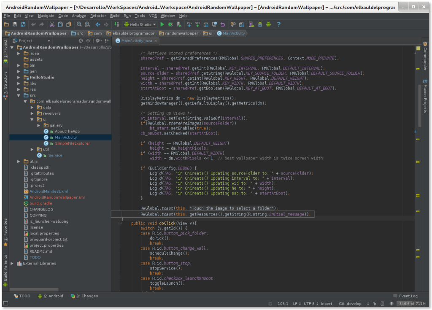432x310 pixels.
Task: Run the app with green play icon
Action: click(162, 24)
